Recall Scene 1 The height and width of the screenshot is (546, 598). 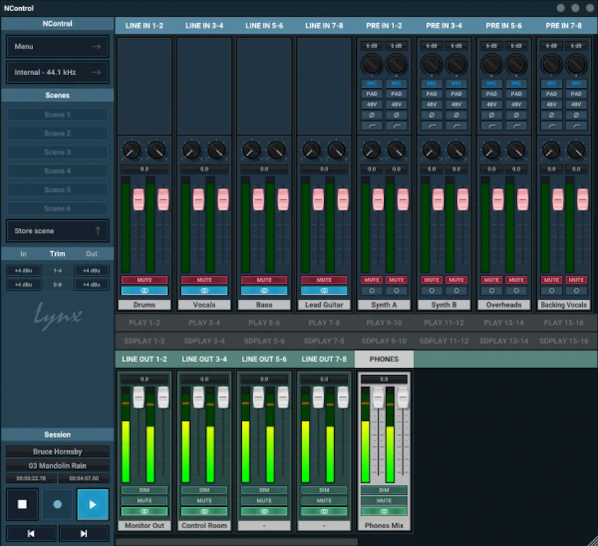[x=58, y=115]
